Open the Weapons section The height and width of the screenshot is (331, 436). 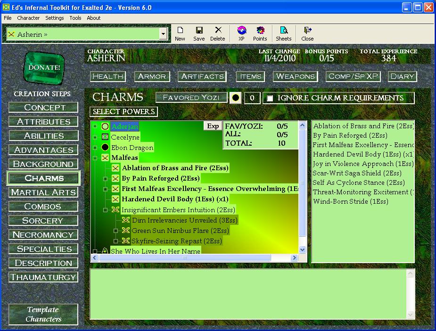tap(295, 76)
